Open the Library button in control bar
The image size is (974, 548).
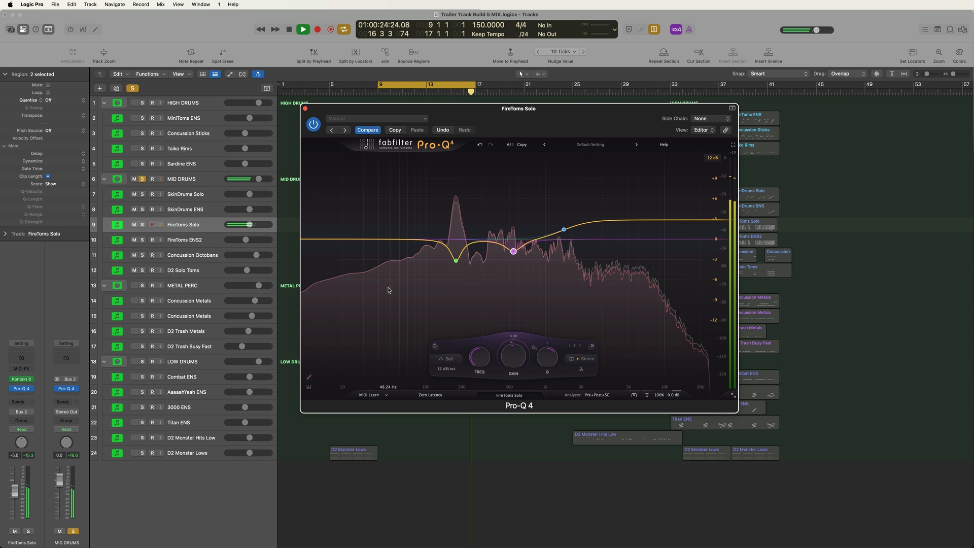10,29
